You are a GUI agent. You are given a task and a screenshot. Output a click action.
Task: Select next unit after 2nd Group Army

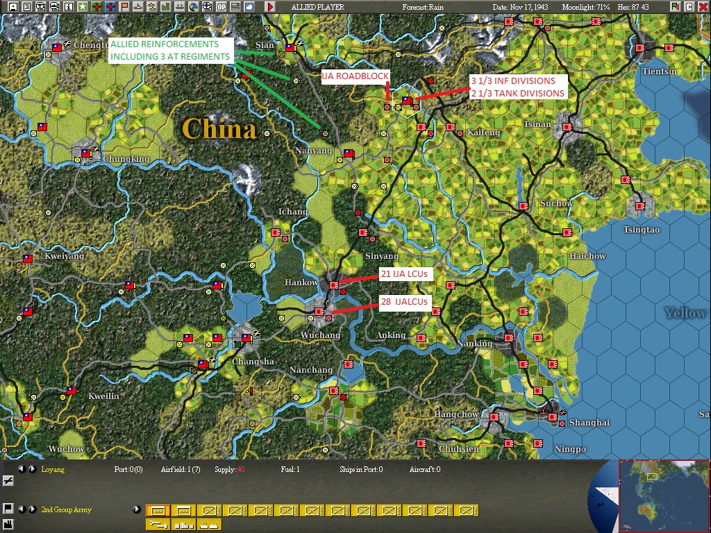pos(33,509)
